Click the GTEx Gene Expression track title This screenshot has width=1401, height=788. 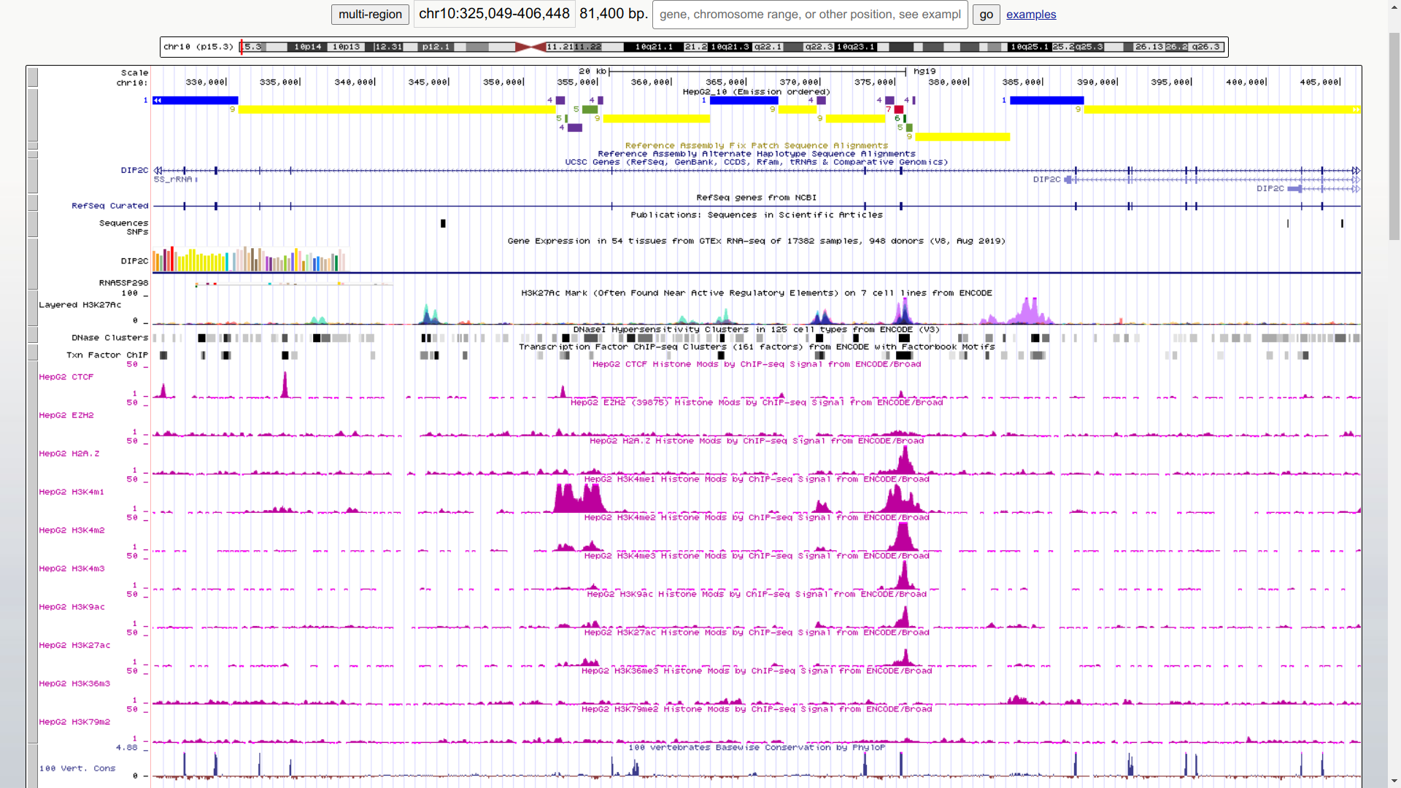click(x=756, y=241)
